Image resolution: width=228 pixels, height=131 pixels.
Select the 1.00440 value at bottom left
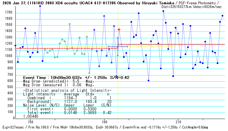[31, 116]
